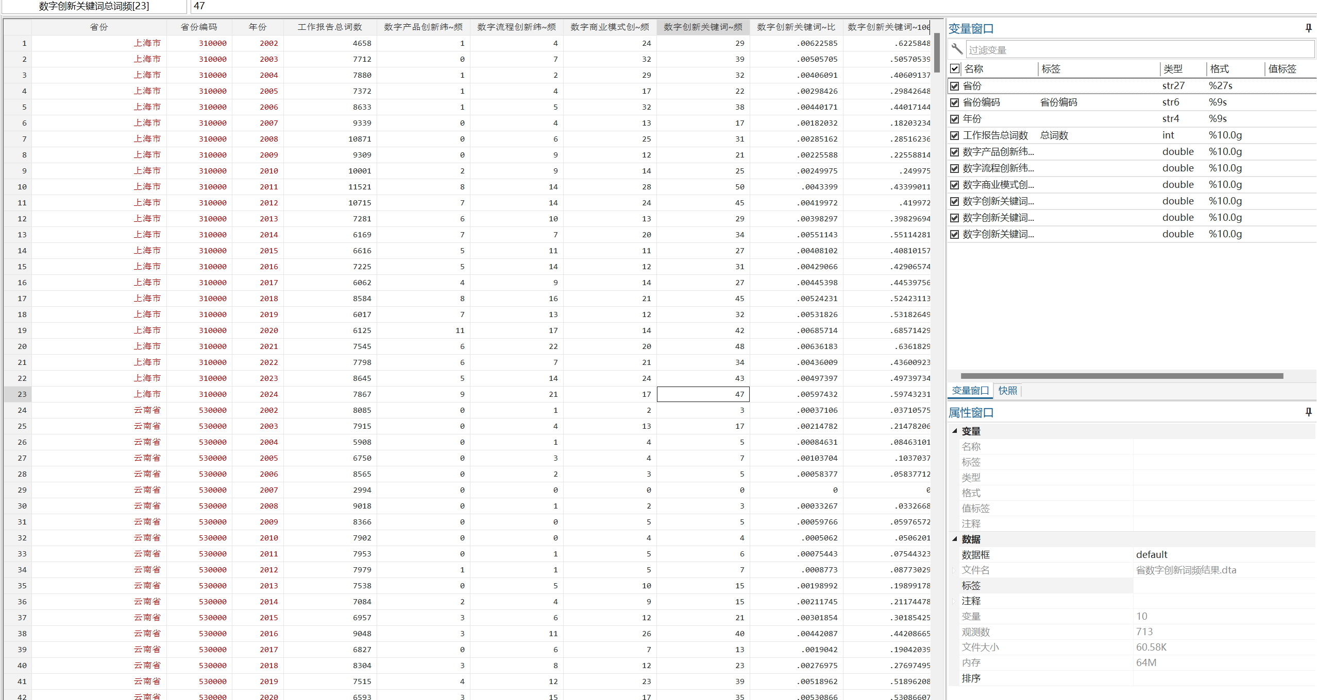Expand the 文件名 property row arrow
The image size is (1317, 700).
click(x=954, y=570)
